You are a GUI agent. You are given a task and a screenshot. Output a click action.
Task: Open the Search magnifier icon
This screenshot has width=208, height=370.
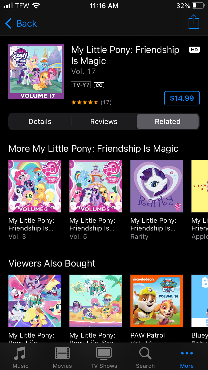tap(145, 354)
